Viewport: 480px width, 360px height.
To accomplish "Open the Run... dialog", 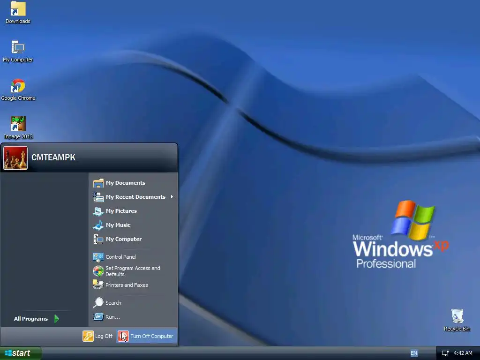I will point(134,317).
